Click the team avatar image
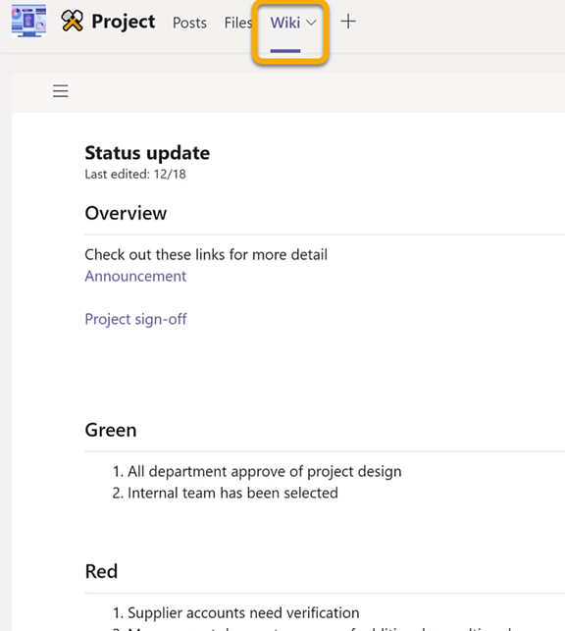The height and width of the screenshot is (631, 565). coord(28,21)
